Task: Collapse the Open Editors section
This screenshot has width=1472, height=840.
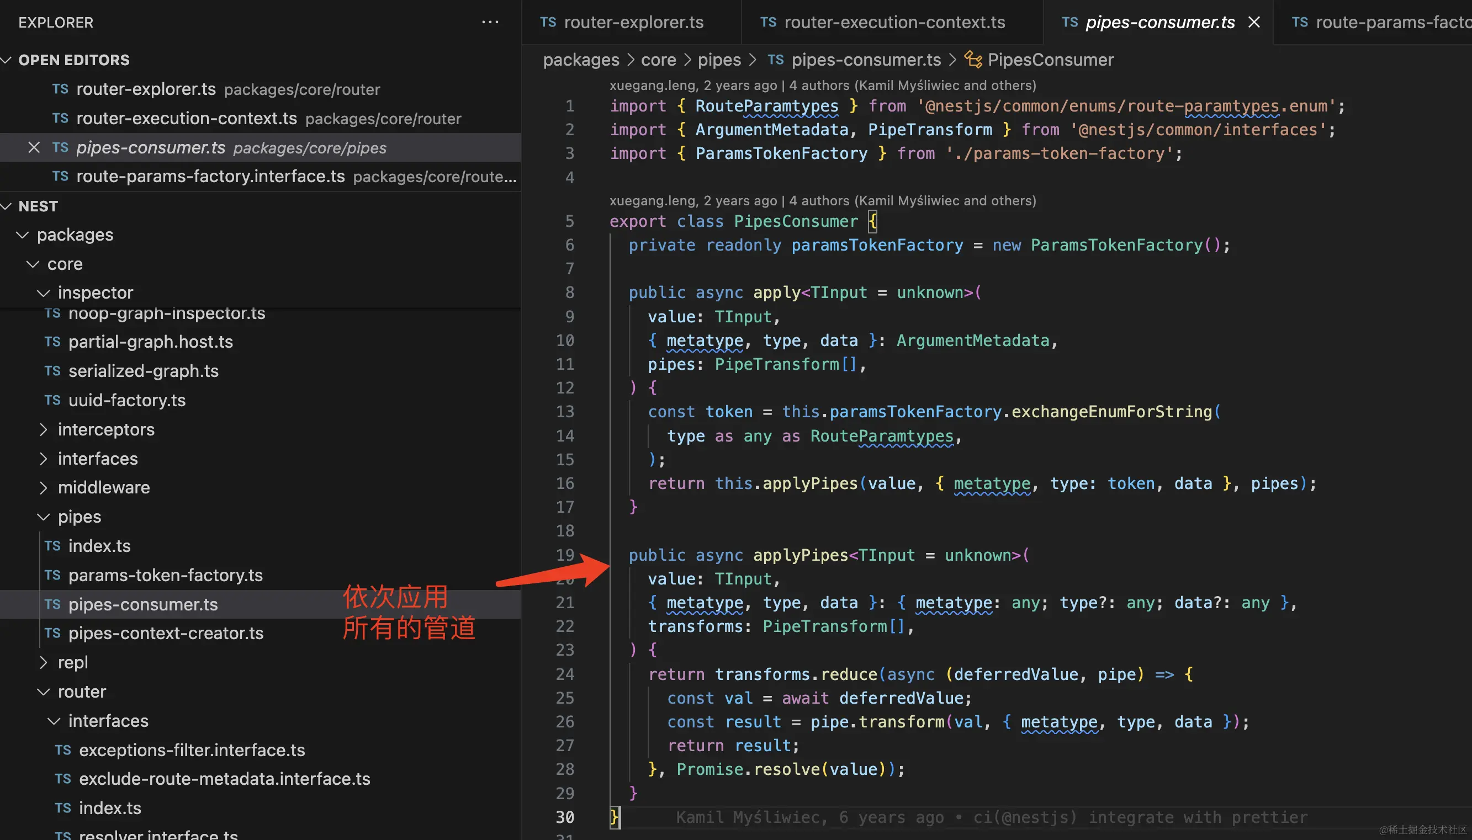Action: coord(7,60)
